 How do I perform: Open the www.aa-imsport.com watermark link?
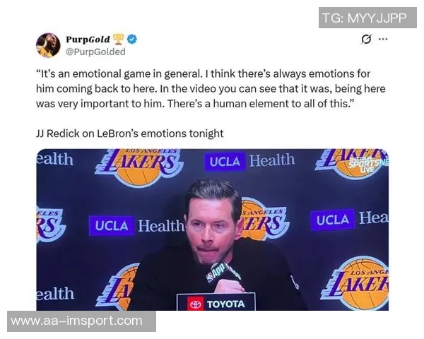[x=77, y=321]
